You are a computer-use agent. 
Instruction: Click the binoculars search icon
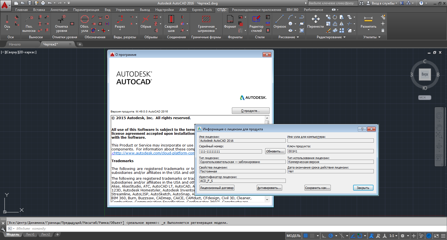pos(362,3)
